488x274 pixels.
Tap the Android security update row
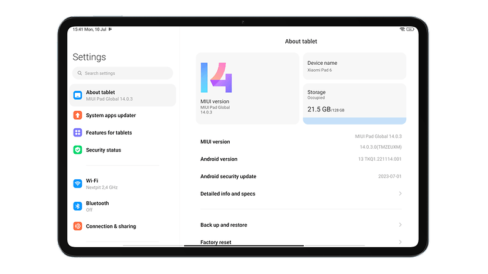tap(301, 176)
